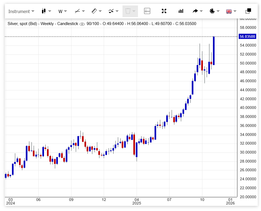This screenshot has height=211, width=261.
Task: Click the 56.03500 current price label
Action: click(247, 36)
